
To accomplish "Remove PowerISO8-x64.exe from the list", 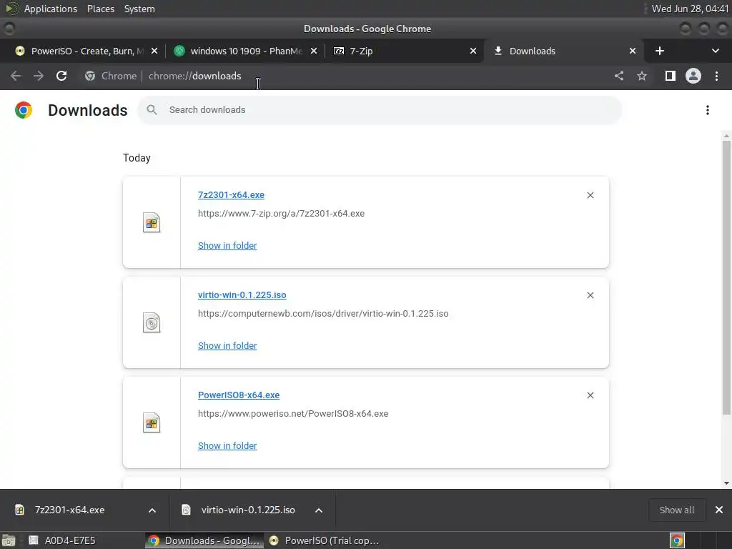I will pos(590,395).
